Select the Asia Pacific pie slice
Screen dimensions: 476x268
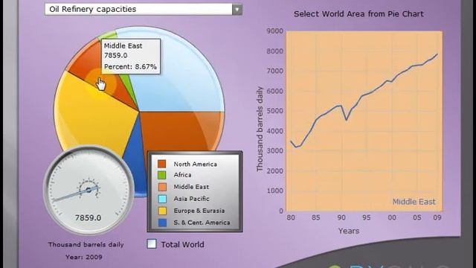click(x=176, y=73)
